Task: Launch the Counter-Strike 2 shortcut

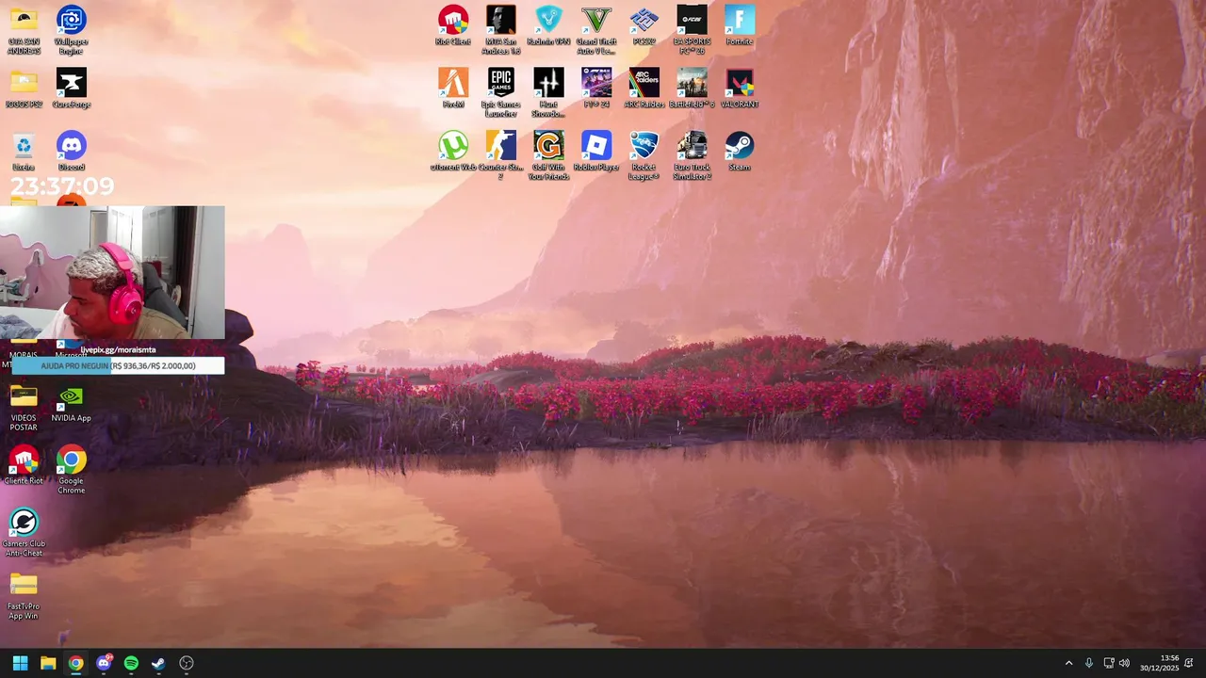Action: [501, 156]
